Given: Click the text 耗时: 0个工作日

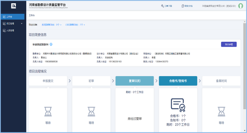Looking at the screenshot, I should [x=135, y=92].
